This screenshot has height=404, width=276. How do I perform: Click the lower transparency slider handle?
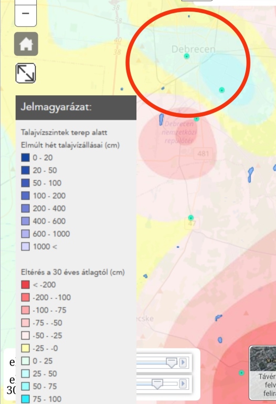157,384
